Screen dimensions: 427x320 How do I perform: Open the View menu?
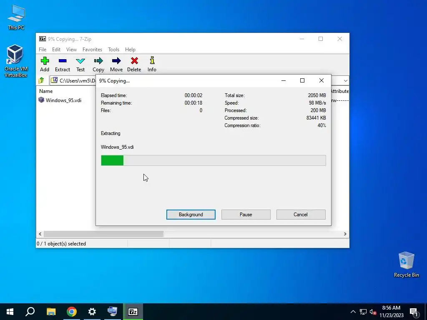click(x=71, y=50)
